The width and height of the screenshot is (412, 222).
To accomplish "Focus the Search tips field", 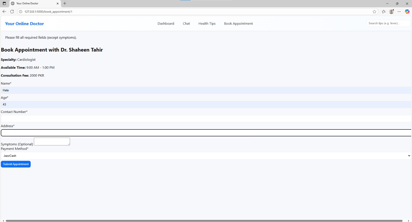I will [389, 23].
